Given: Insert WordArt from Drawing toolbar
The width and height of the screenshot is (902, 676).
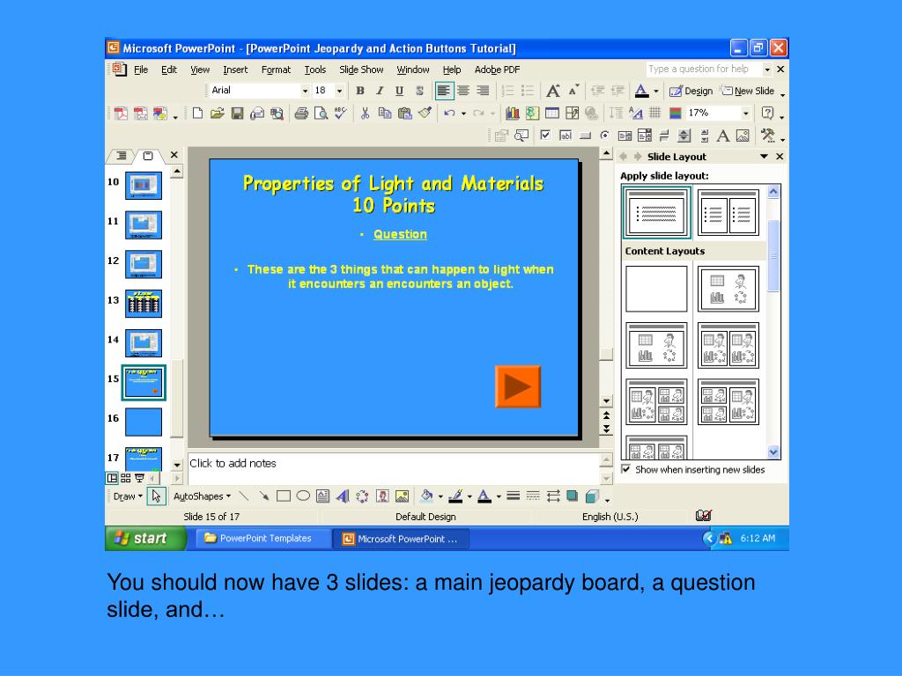Looking at the screenshot, I should pos(343,496).
